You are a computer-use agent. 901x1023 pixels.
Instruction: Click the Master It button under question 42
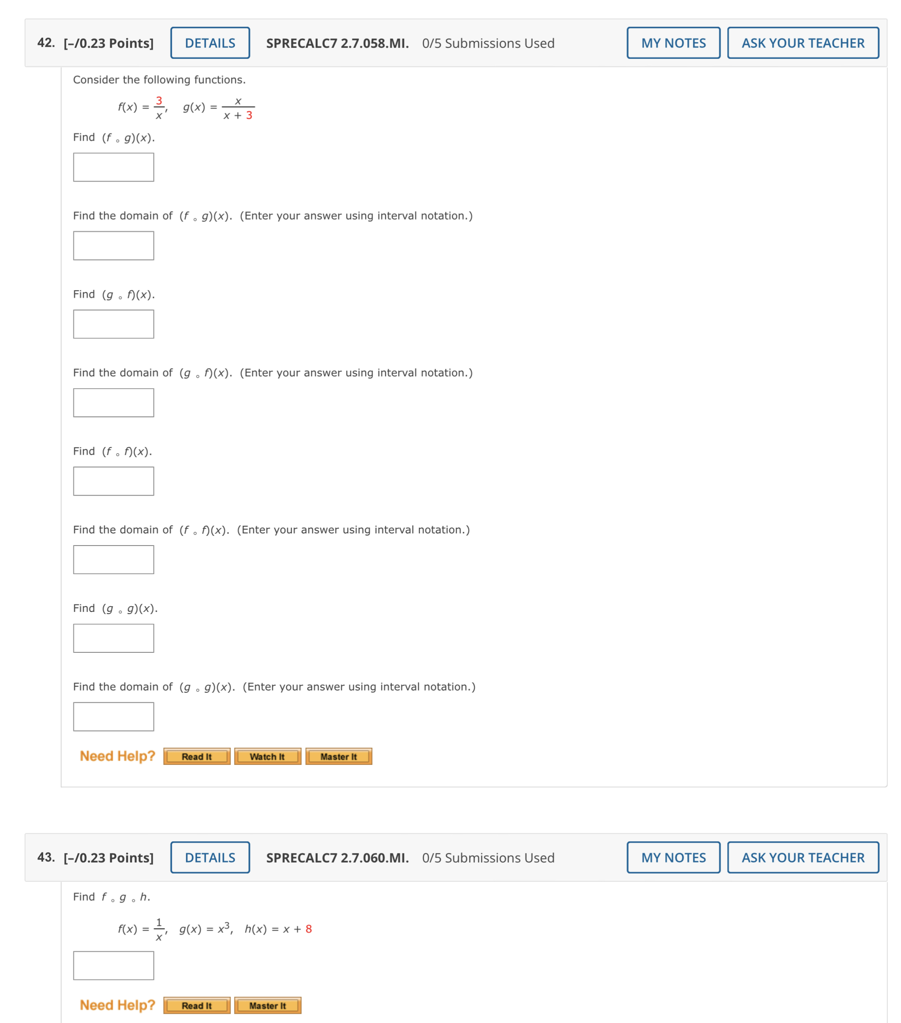[339, 757]
